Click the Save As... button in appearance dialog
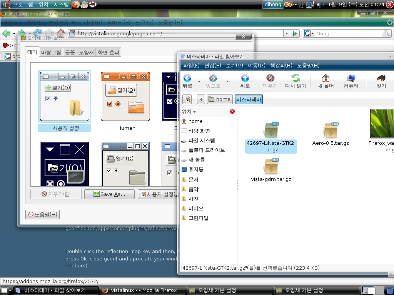This screenshot has height=295, width=394. (109, 194)
